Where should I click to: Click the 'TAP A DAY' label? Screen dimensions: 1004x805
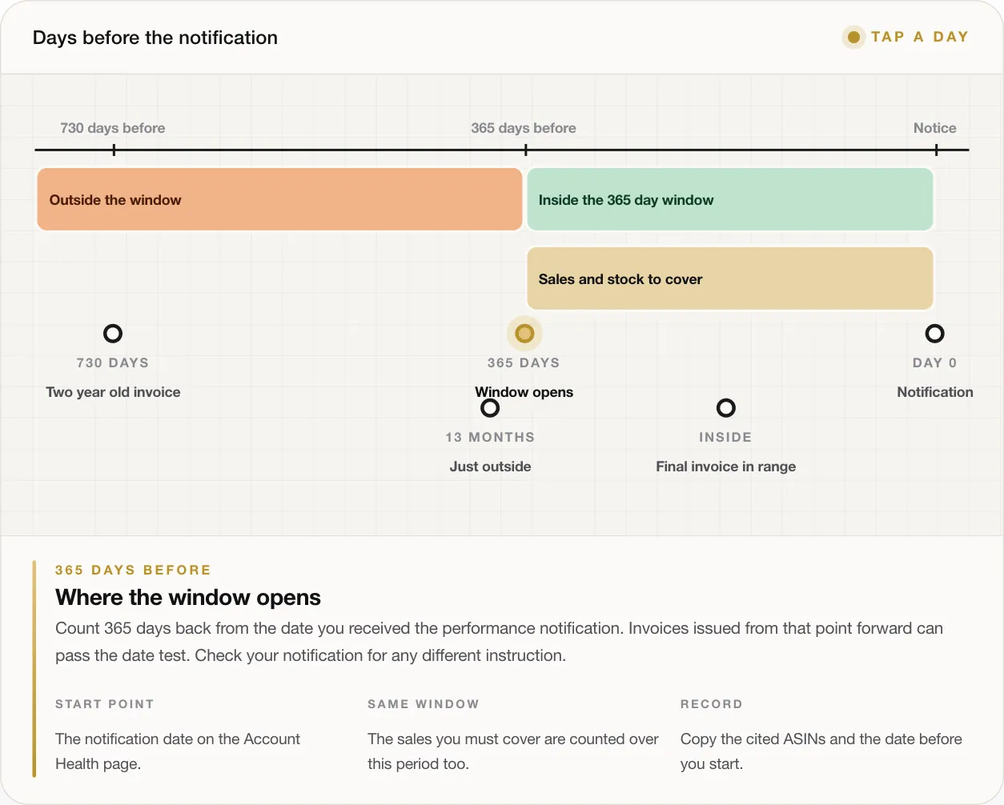tap(920, 37)
